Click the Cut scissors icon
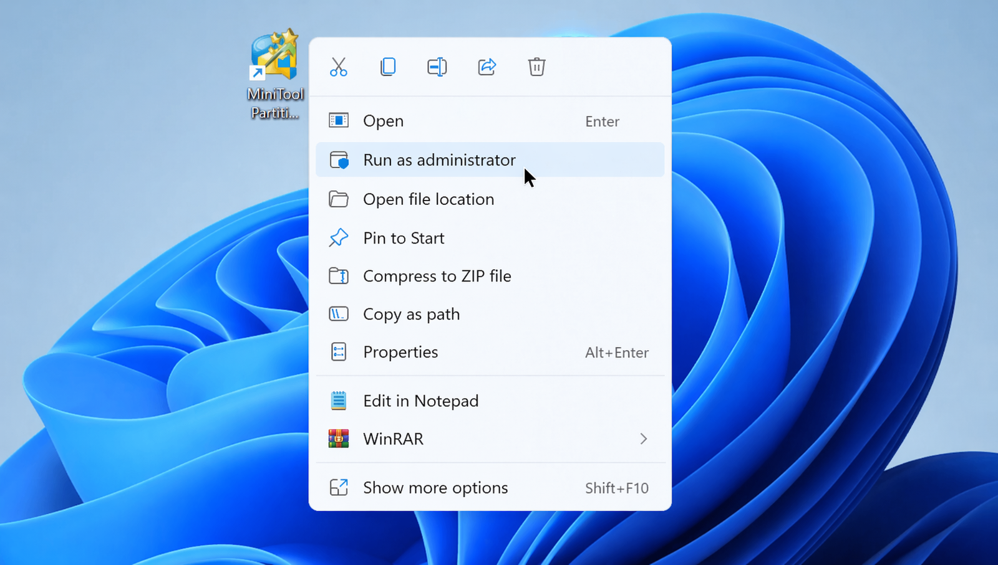Screen dimensions: 998x565 coord(338,67)
